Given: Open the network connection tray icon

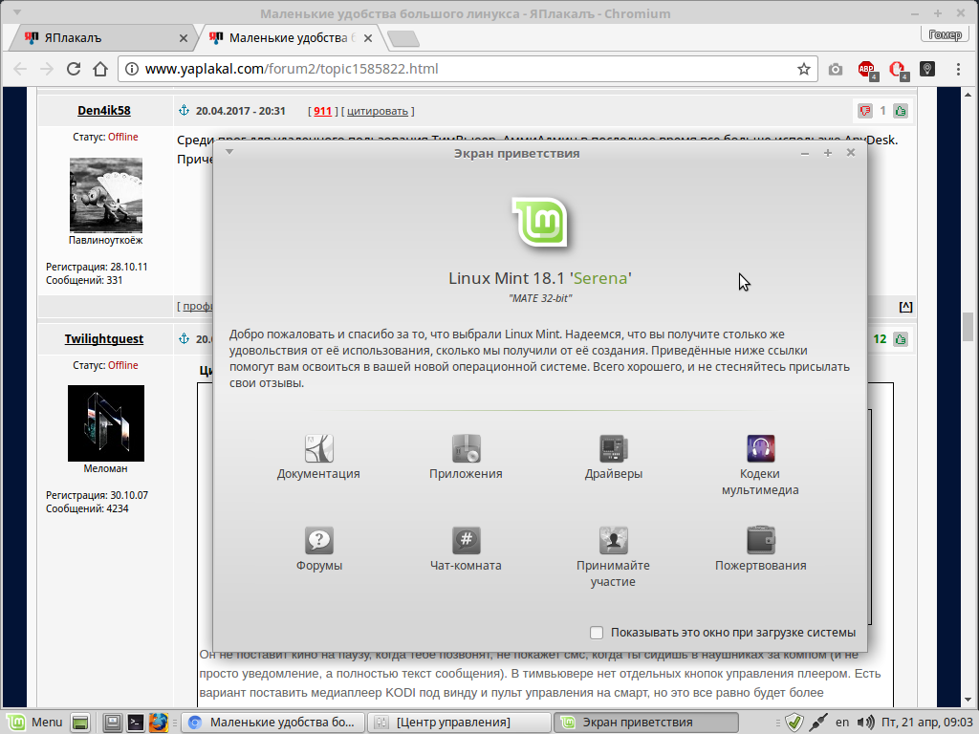Looking at the screenshot, I should pos(818,723).
